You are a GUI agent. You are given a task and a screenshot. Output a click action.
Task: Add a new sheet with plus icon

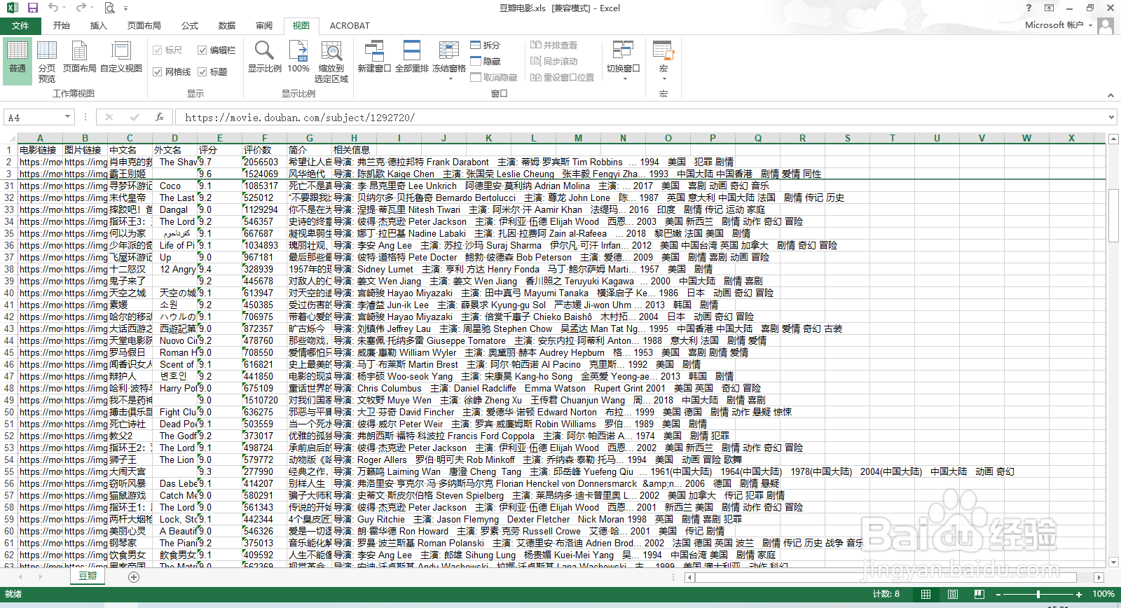pos(134,577)
